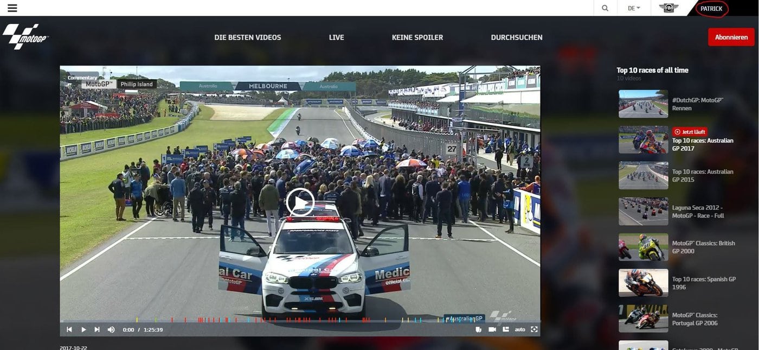The image size is (759, 350).
Task: Click the red 'Jetzt läuft' badge
Action: pos(690,132)
